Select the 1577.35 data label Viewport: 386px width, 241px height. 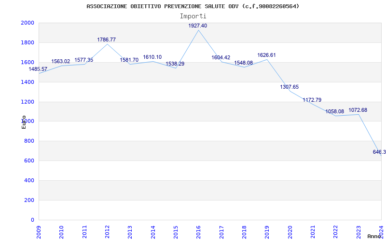point(83,60)
